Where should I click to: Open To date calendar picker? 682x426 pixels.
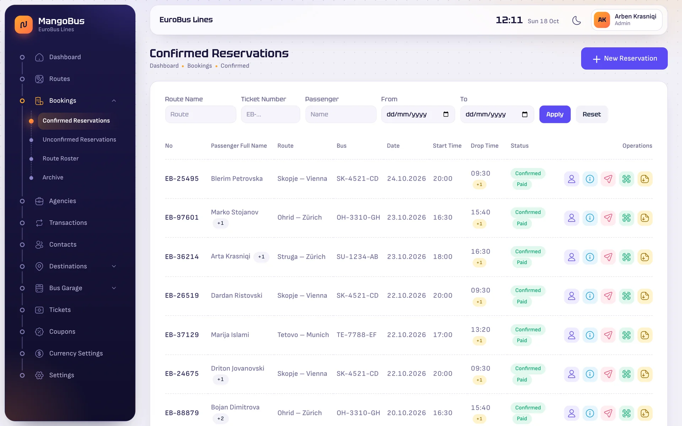pyautogui.click(x=525, y=114)
